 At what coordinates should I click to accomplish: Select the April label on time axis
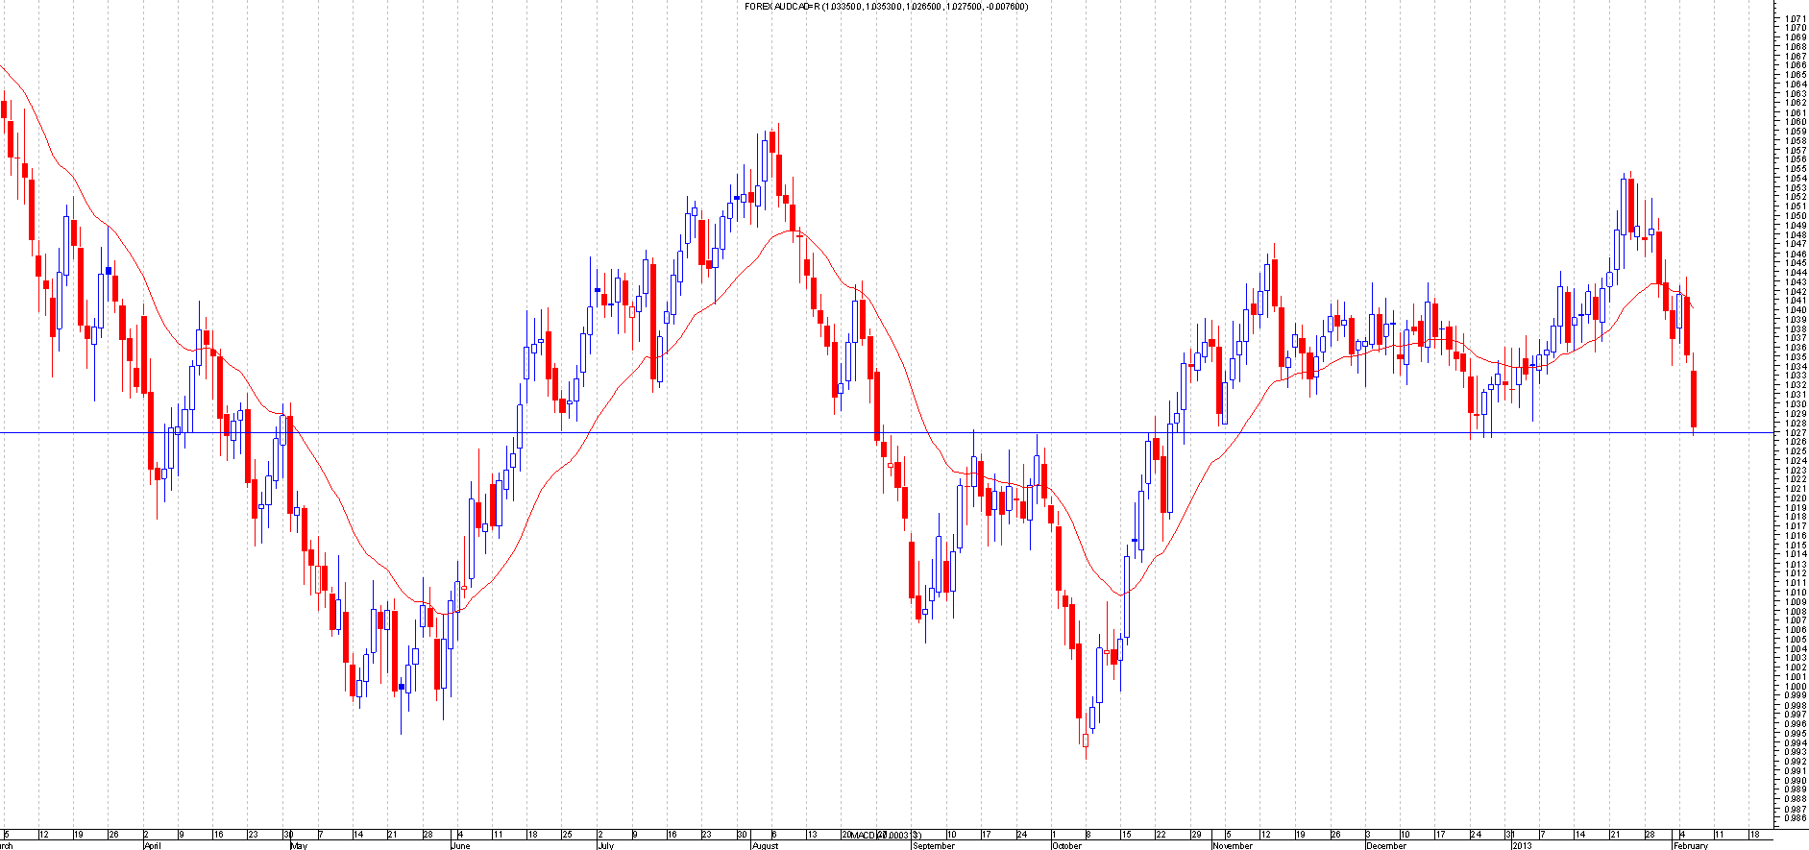[152, 845]
